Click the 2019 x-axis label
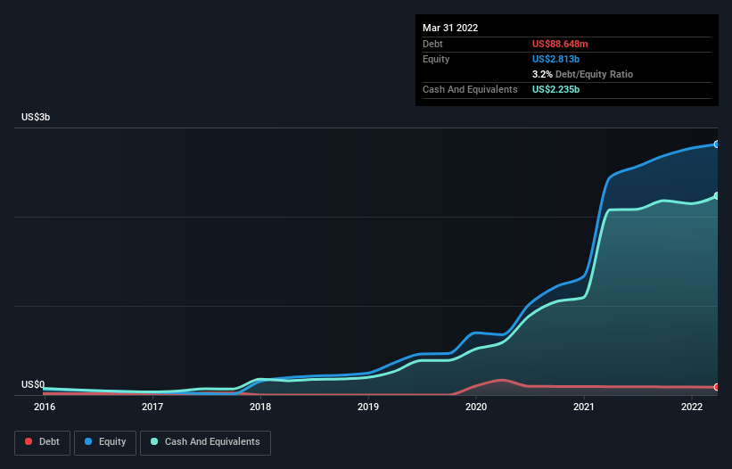The height and width of the screenshot is (469, 732). [368, 407]
